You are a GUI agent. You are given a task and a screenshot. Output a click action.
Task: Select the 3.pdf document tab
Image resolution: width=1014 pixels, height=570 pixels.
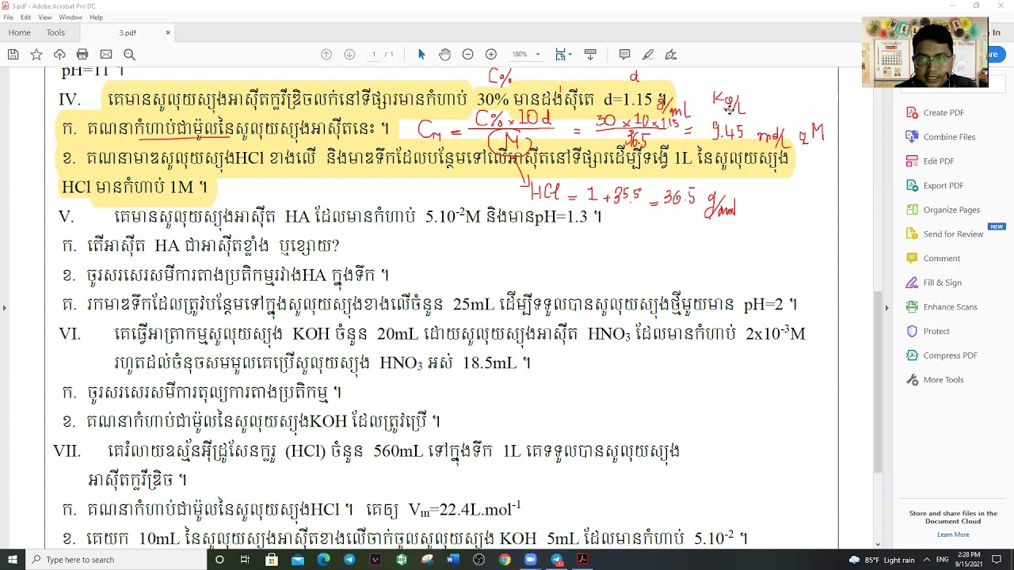128,32
